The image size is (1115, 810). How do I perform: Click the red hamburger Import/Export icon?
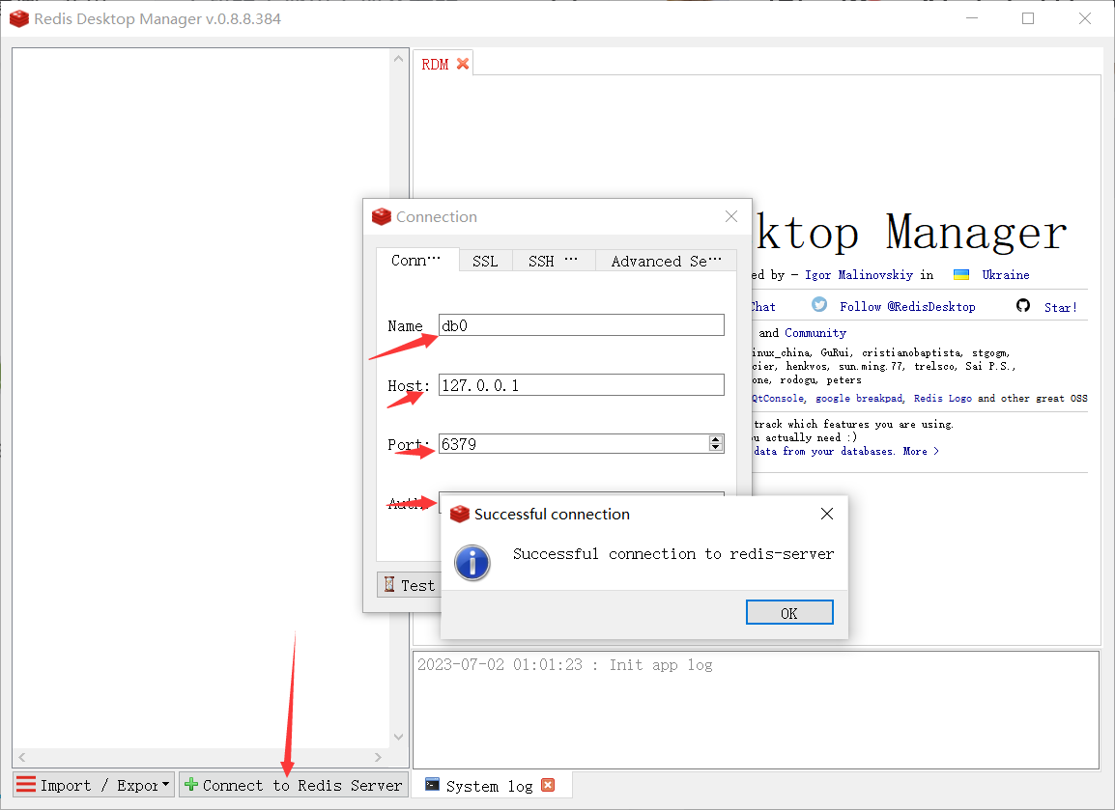pos(25,785)
